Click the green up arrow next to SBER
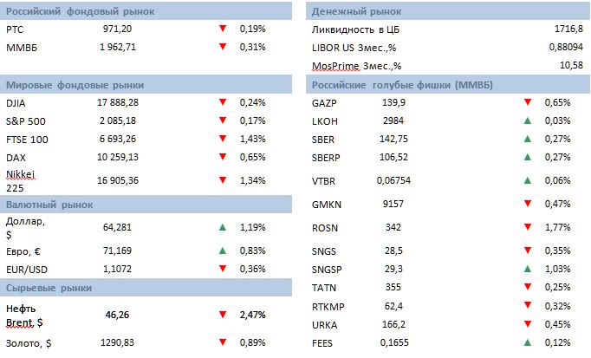The image size is (591, 358). coord(528,139)
